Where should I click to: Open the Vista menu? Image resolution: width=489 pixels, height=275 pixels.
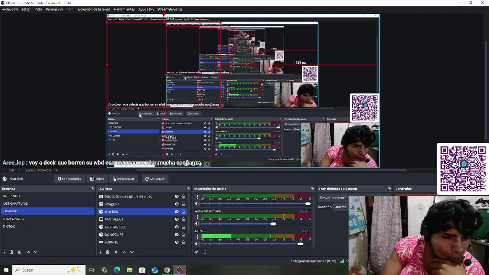coord(38,9)
